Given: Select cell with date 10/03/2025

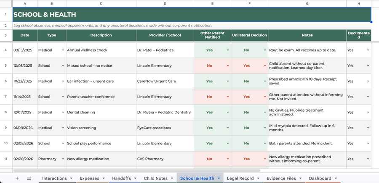Looking at the screenshot, I should 25,66.
